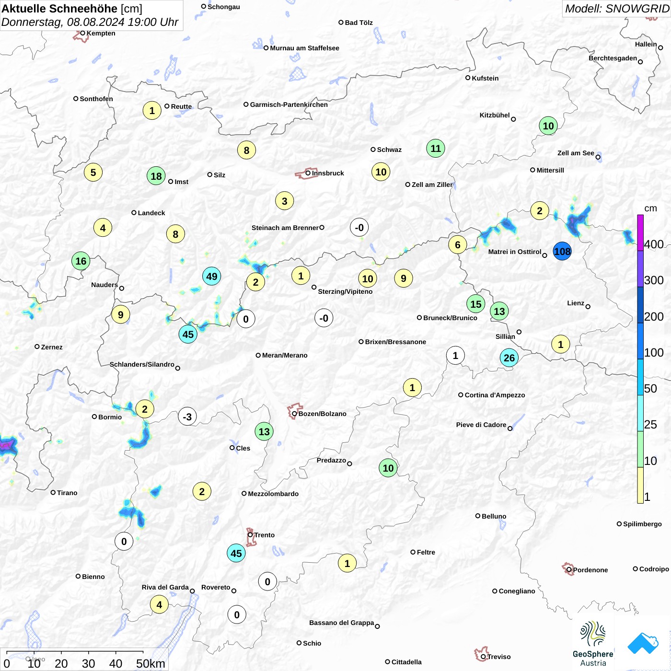Click the Donnerstag 08.08.2024 date text
The image size is (671, 671).
click(x=90, y=22)
